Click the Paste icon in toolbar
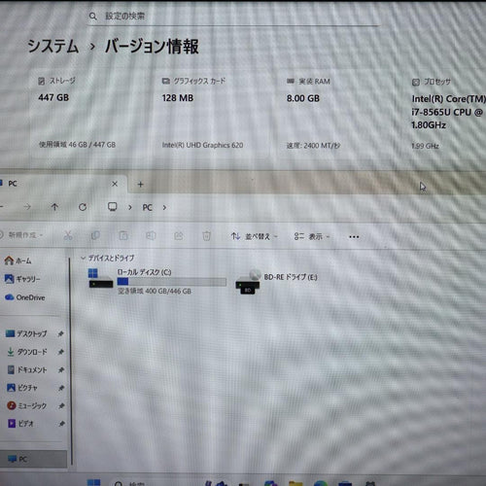The width and height of the screenshot is (486, 486). [123, 235]
